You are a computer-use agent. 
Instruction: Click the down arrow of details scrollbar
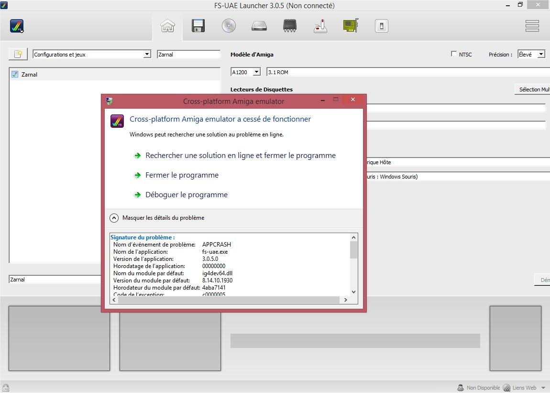click(x=353, y=292)
